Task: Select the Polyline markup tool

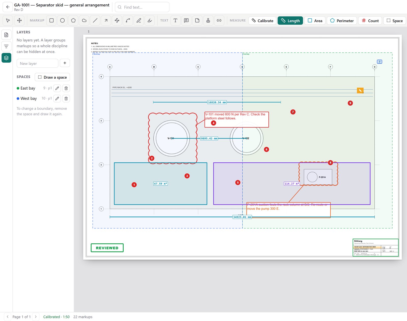Action: (x=117, y=20)
